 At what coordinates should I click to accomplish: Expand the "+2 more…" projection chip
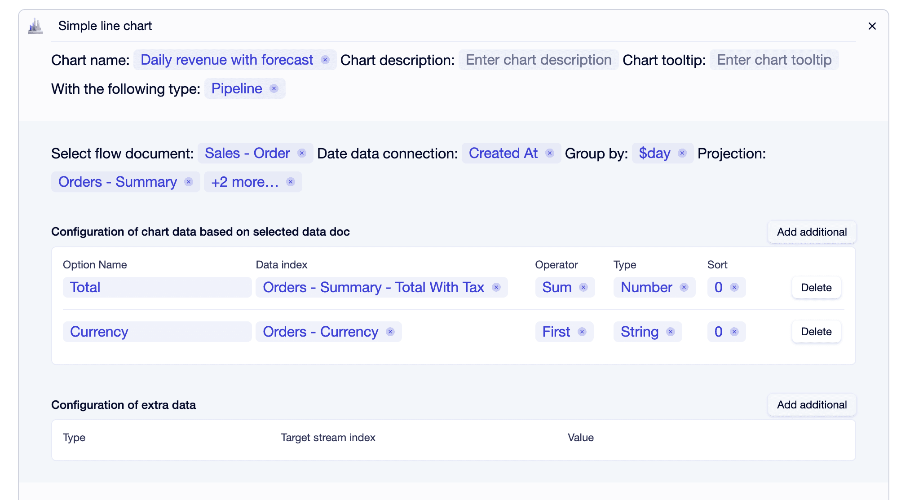pyautogui.click(x=245, y=182)
